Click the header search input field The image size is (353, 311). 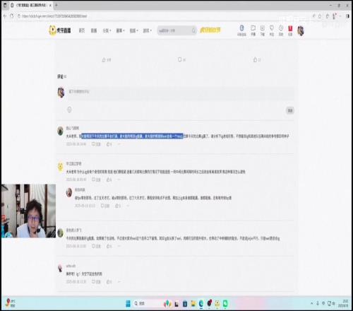point(174,30)
